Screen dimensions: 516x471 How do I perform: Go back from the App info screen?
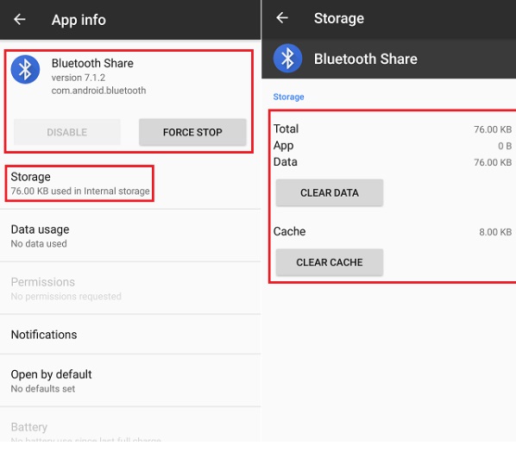[20, 20]
